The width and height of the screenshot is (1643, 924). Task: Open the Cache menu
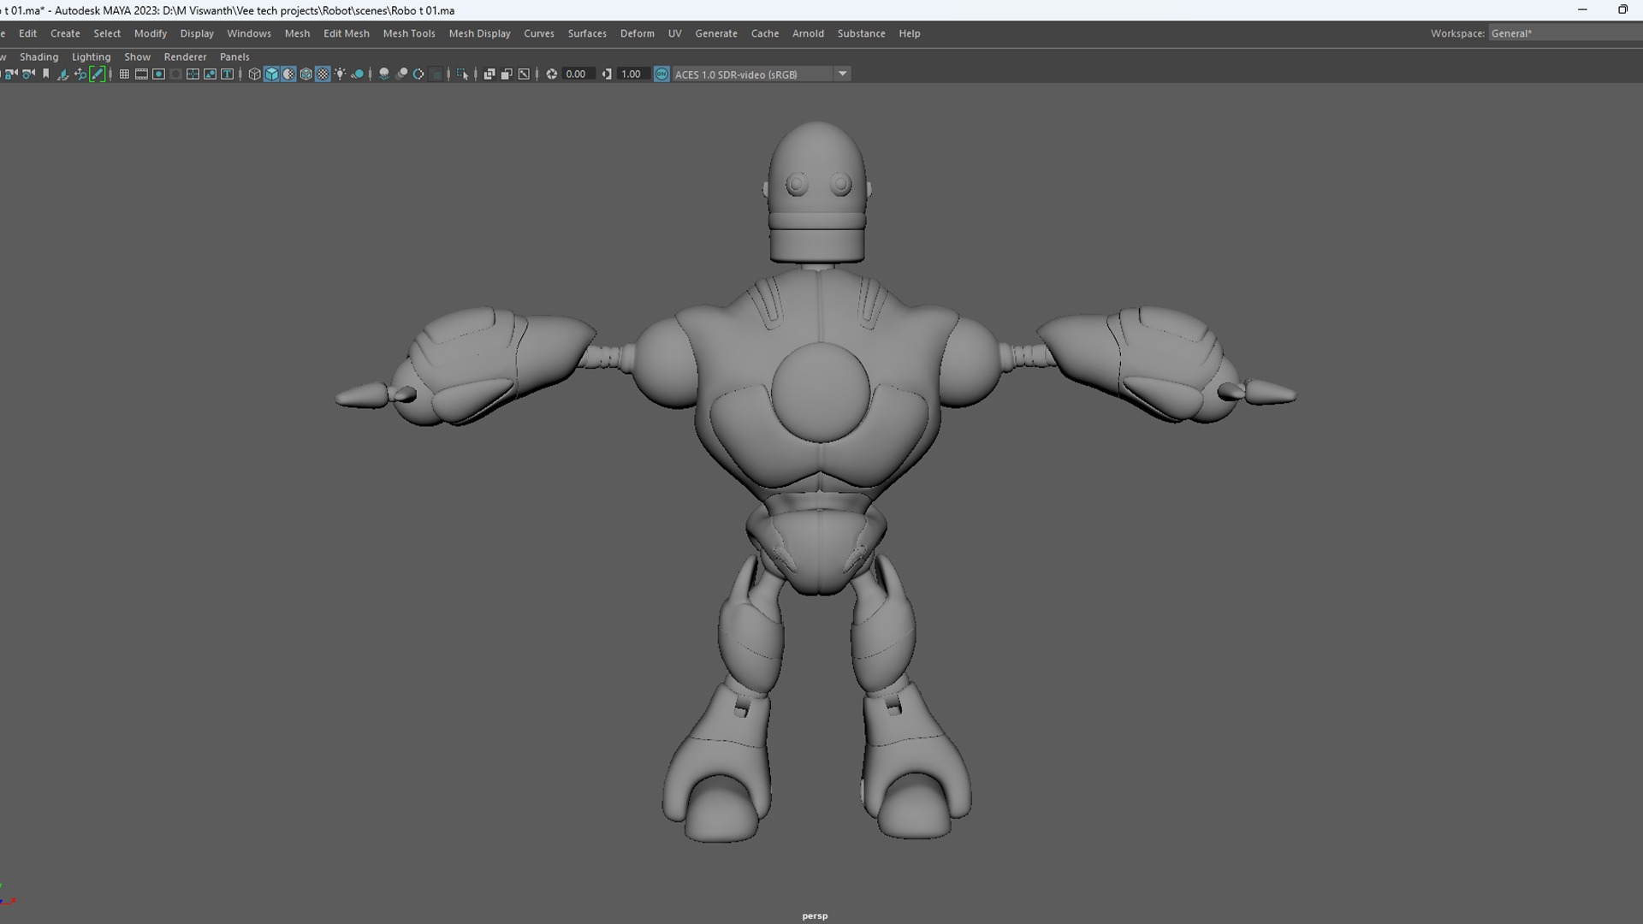pos(765,33)
